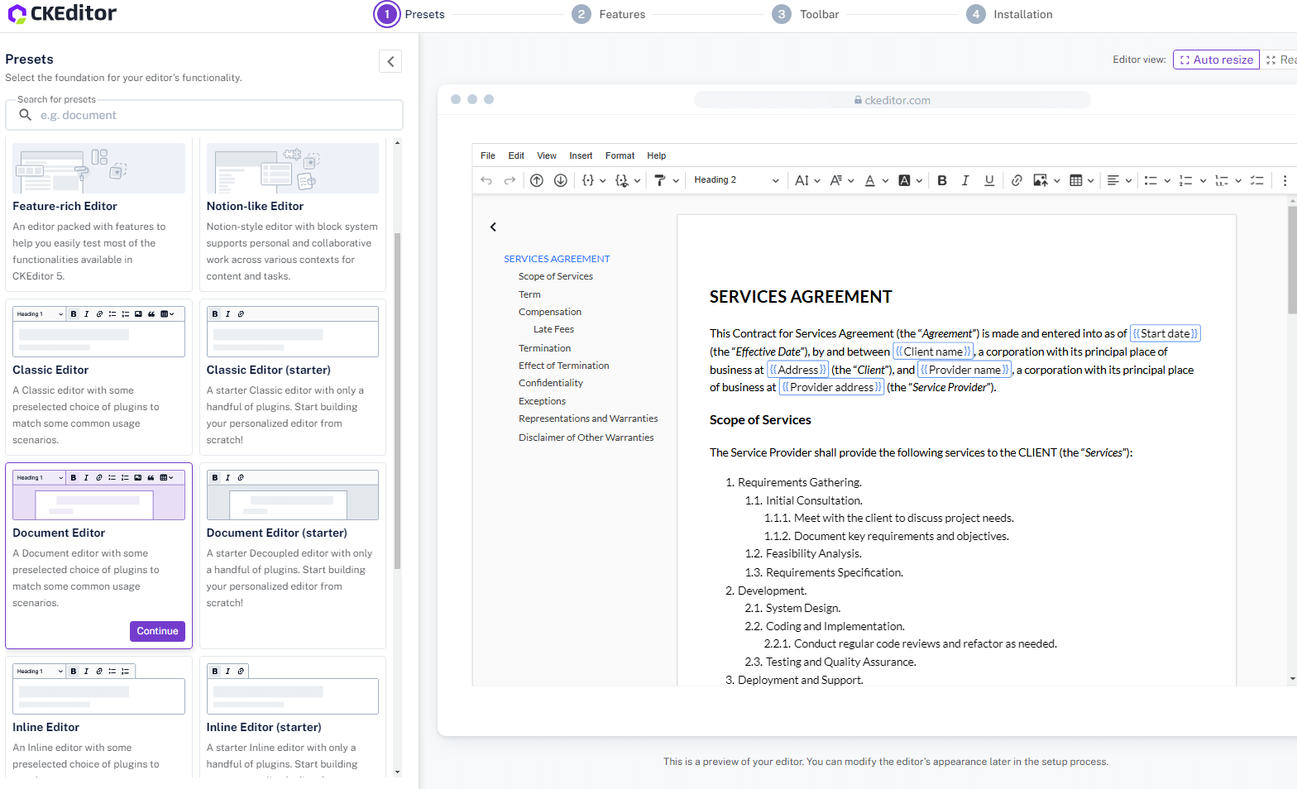The height and width of the screenshot is (789, 1297).
Task: Click the font color icon
Action: (x=870, y=180)
